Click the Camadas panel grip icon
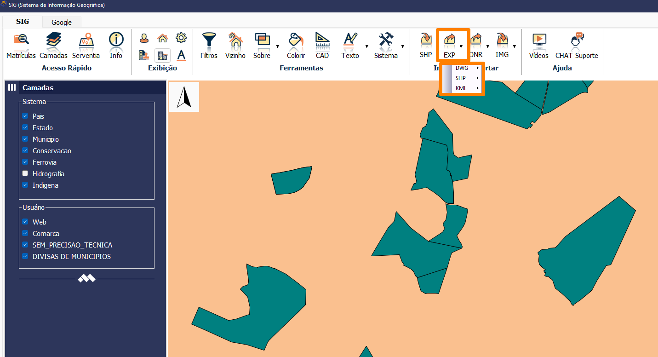The width and height of the screenshot is (658, 357). (x=12, y=87)
